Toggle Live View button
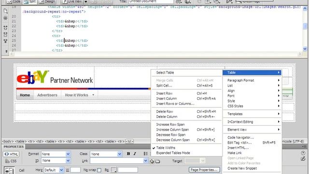The width and height of the screenshot is (309, 174). (x=72, y=1)
